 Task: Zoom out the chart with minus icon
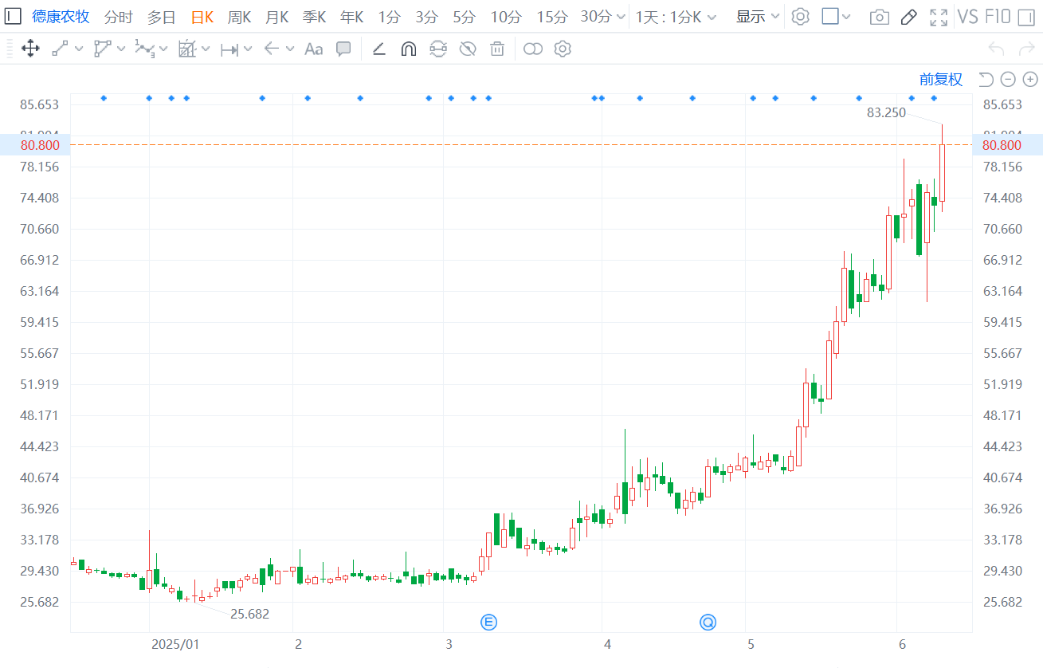[x=1008, y=79]
